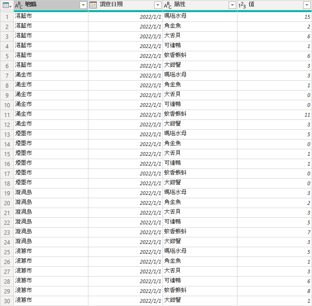The height and width of the screenshot is (306, 312).
Task: Click 湛藍市 cell in row 4
Action: click(51, 46)
